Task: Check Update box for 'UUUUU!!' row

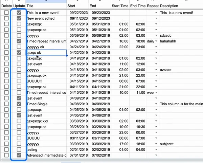Action: [19, 81]
